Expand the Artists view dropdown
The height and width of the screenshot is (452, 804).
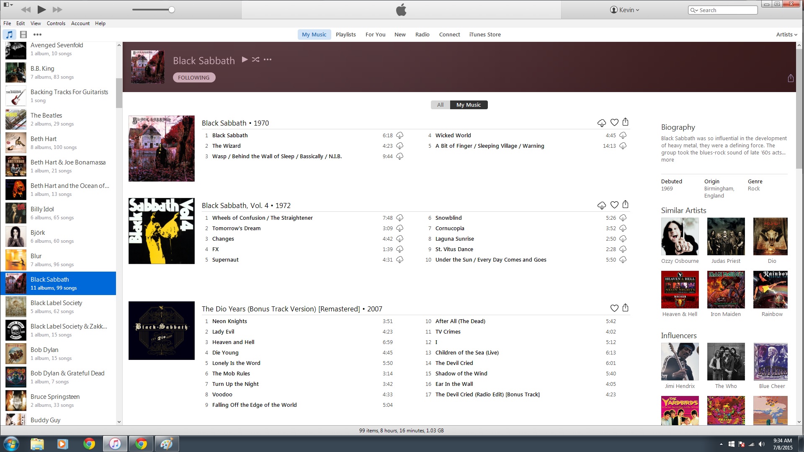[786, 35]
